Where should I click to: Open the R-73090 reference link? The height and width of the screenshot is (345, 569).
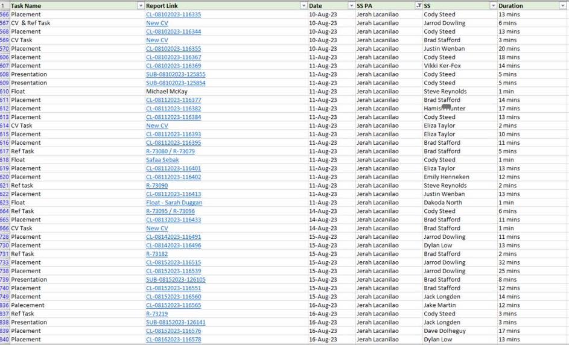click(x=157, y=185)
